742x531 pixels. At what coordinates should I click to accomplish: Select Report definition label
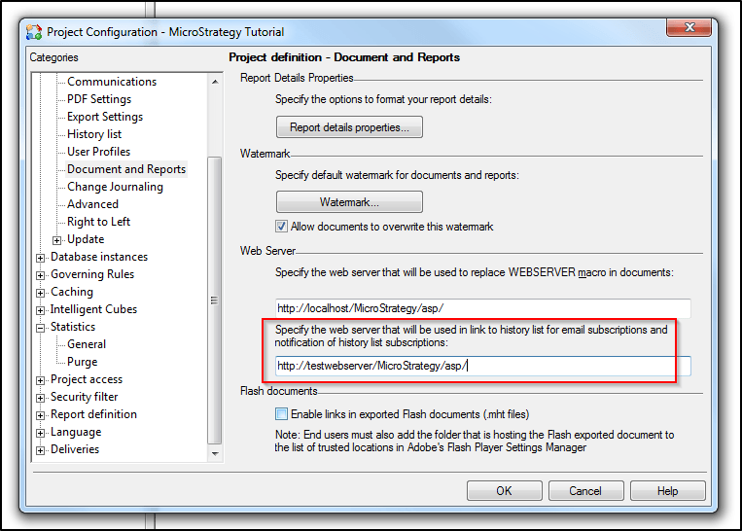coord(93,414)
